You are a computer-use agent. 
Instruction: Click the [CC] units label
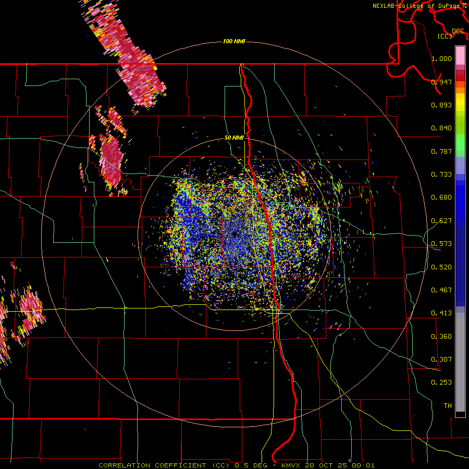(x=445, y=36)
